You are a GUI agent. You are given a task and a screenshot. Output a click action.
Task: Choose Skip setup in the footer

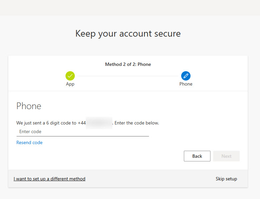point(226,179)
